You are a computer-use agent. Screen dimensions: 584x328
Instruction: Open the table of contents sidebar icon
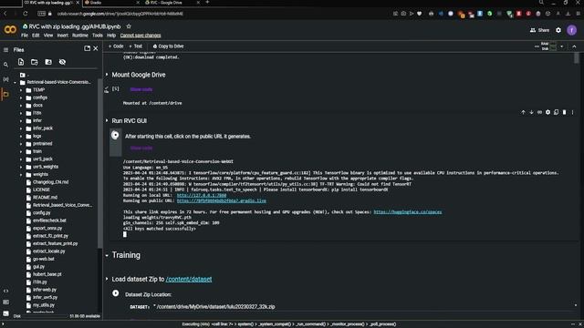(x=5, y=50)
